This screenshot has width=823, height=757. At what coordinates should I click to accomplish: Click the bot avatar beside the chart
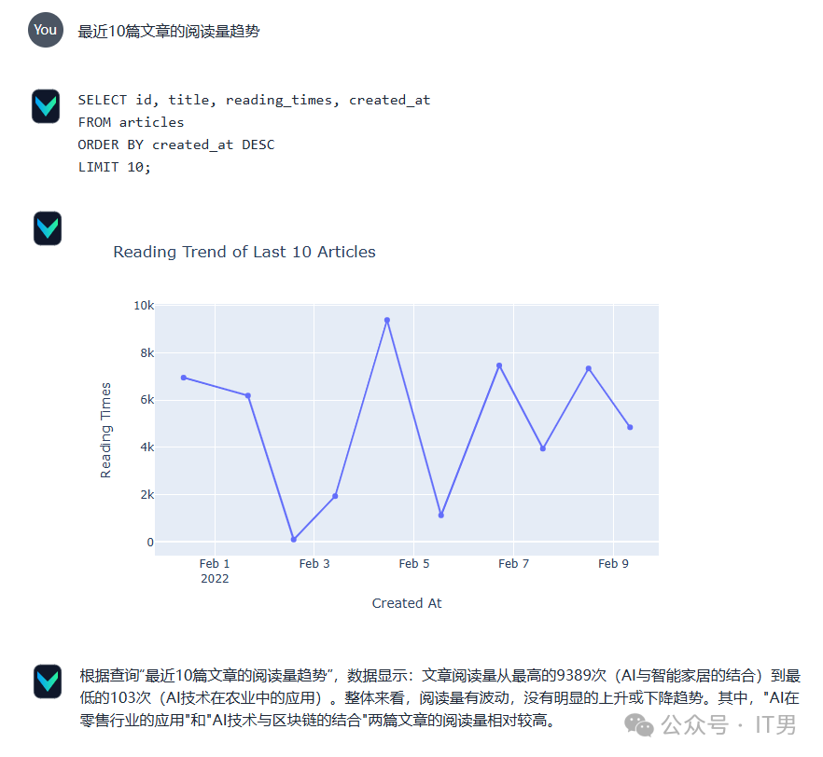coord(47,227)
